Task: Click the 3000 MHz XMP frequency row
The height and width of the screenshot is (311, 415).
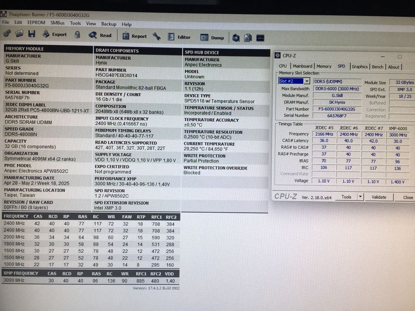Action: [x=90, y=281]
